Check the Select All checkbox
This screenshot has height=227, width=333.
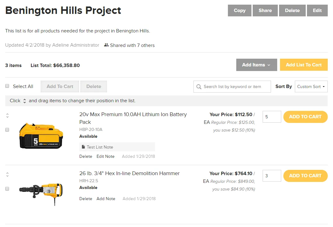7,86
